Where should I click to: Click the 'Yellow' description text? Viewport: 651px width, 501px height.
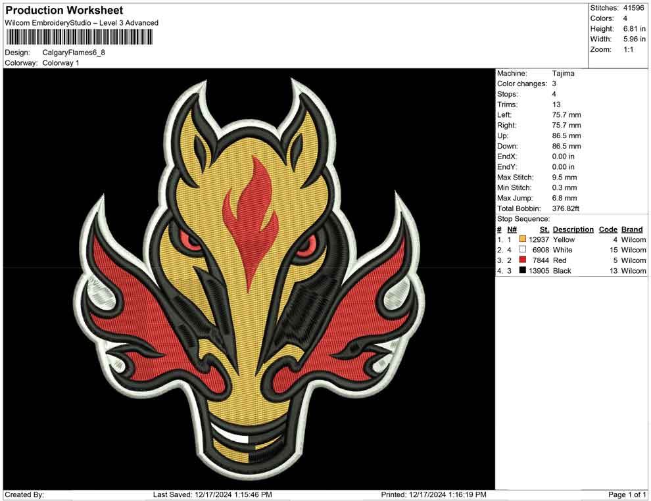(564, 239)
